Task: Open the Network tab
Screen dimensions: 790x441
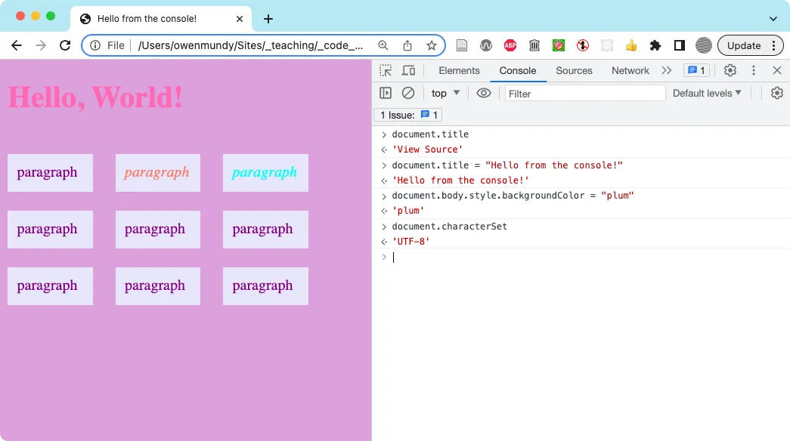Action: (x=630, y=69)
